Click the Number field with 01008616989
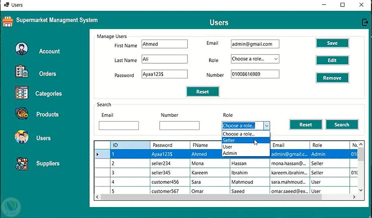Screen dimensions: 372x218 coord(255,74)
